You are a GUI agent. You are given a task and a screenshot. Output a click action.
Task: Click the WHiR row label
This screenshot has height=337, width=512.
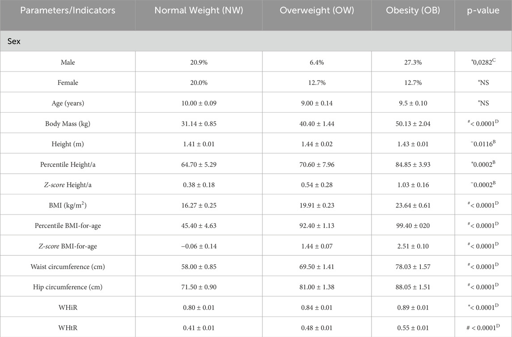pos(68,308)
